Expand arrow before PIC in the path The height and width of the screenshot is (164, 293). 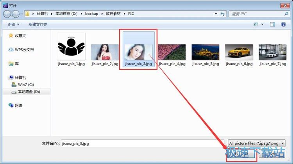point(125,14)
